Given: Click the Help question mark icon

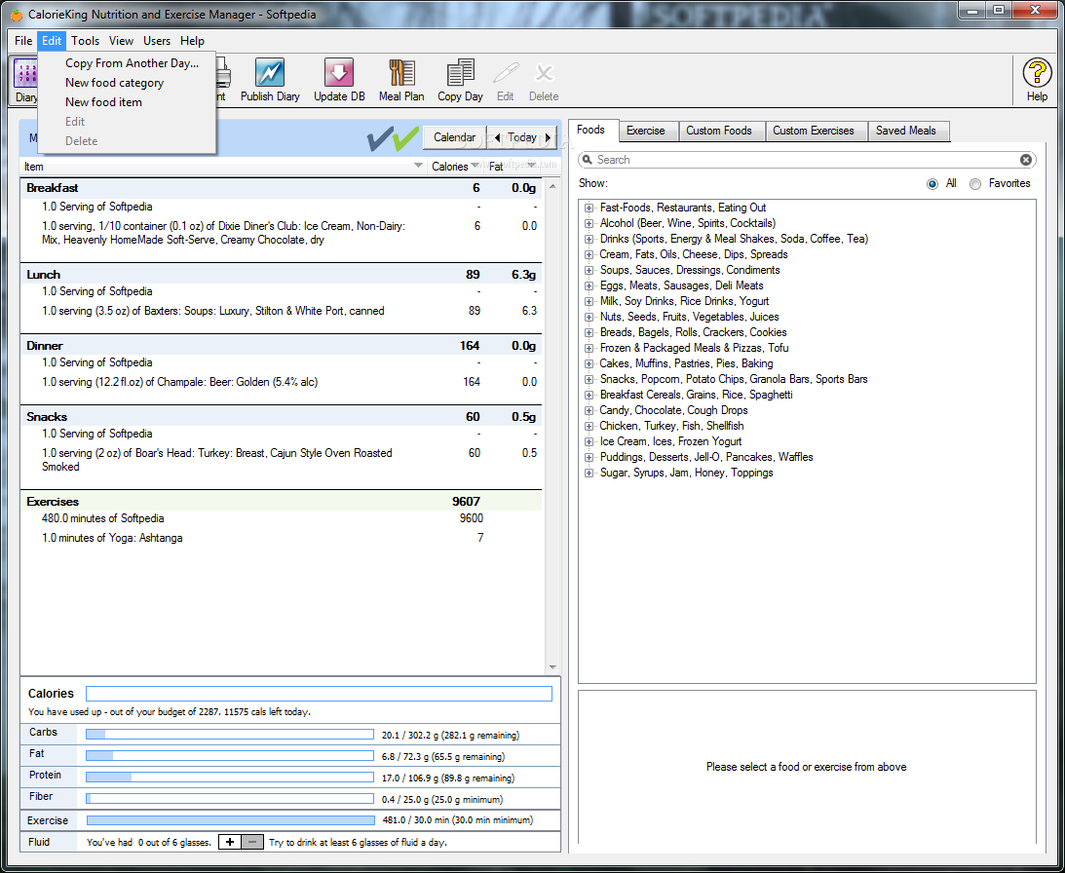Looking at the screenshot, I should [x=1037, y=73].
